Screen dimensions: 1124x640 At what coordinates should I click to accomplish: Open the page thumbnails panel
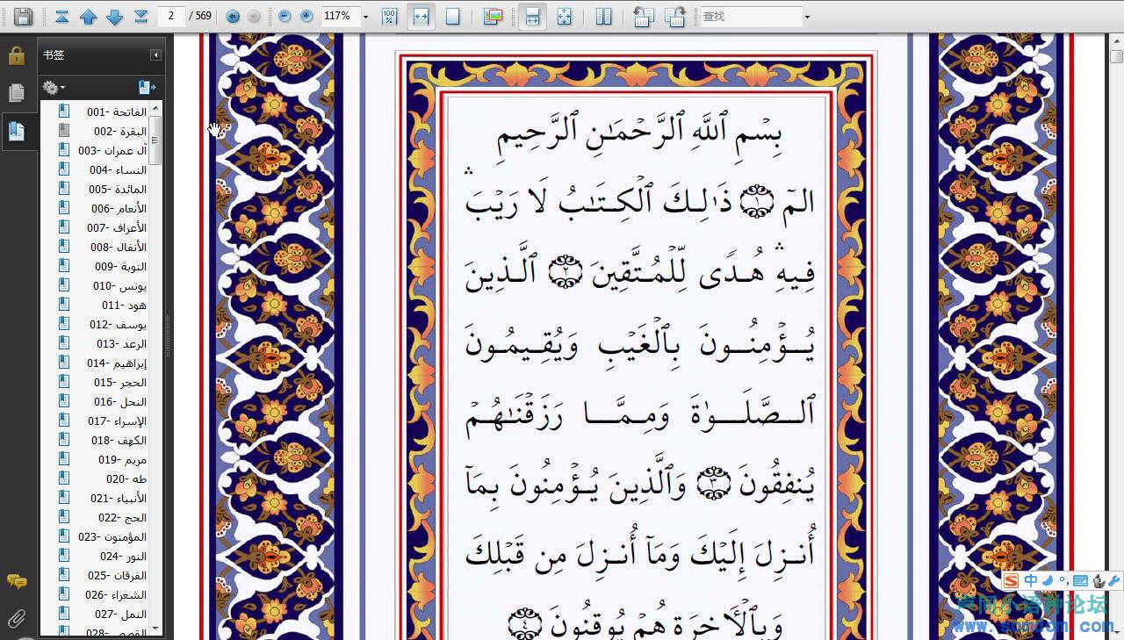tap(17, 92)
